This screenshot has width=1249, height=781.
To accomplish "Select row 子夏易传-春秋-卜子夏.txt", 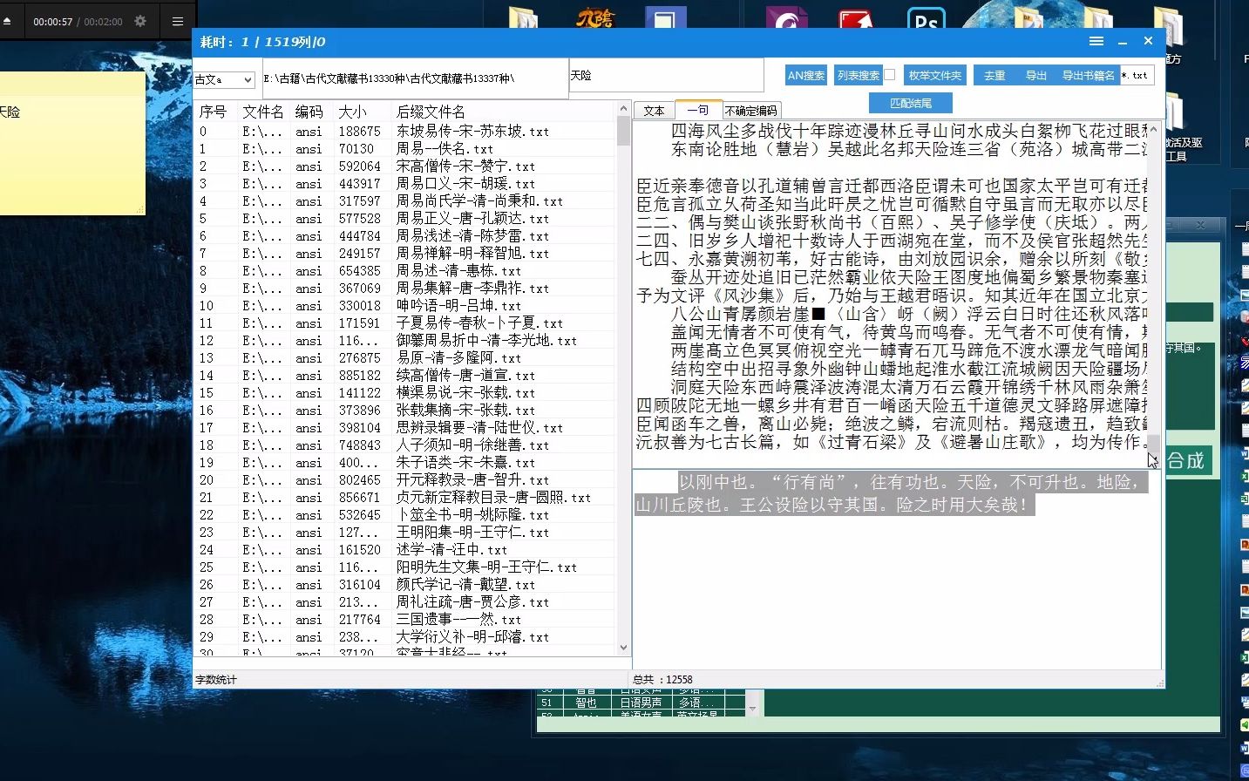I will (405, 323).
